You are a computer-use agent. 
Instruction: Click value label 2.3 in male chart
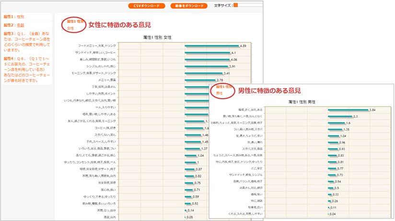355,116
